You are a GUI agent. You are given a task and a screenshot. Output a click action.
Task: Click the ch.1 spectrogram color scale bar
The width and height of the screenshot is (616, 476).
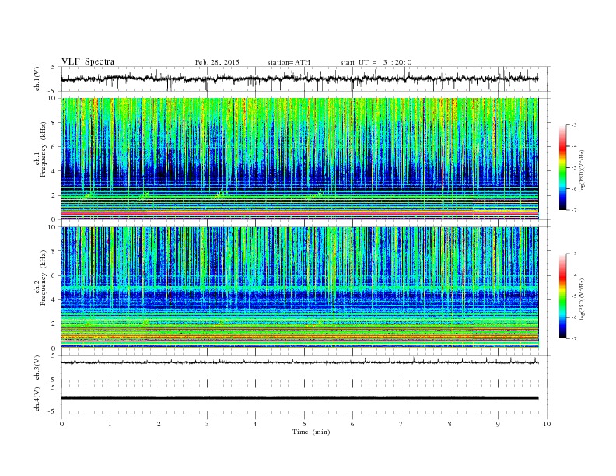click(x=562, y=168)
